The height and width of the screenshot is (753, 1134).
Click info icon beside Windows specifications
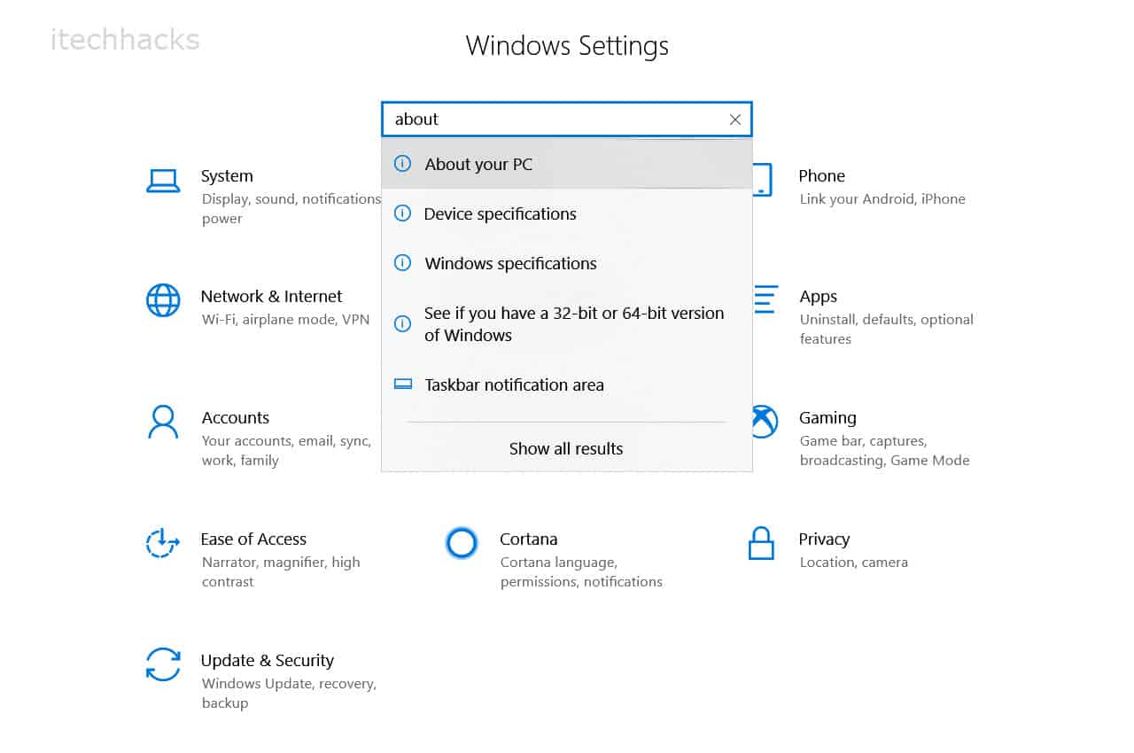(402, 263)
